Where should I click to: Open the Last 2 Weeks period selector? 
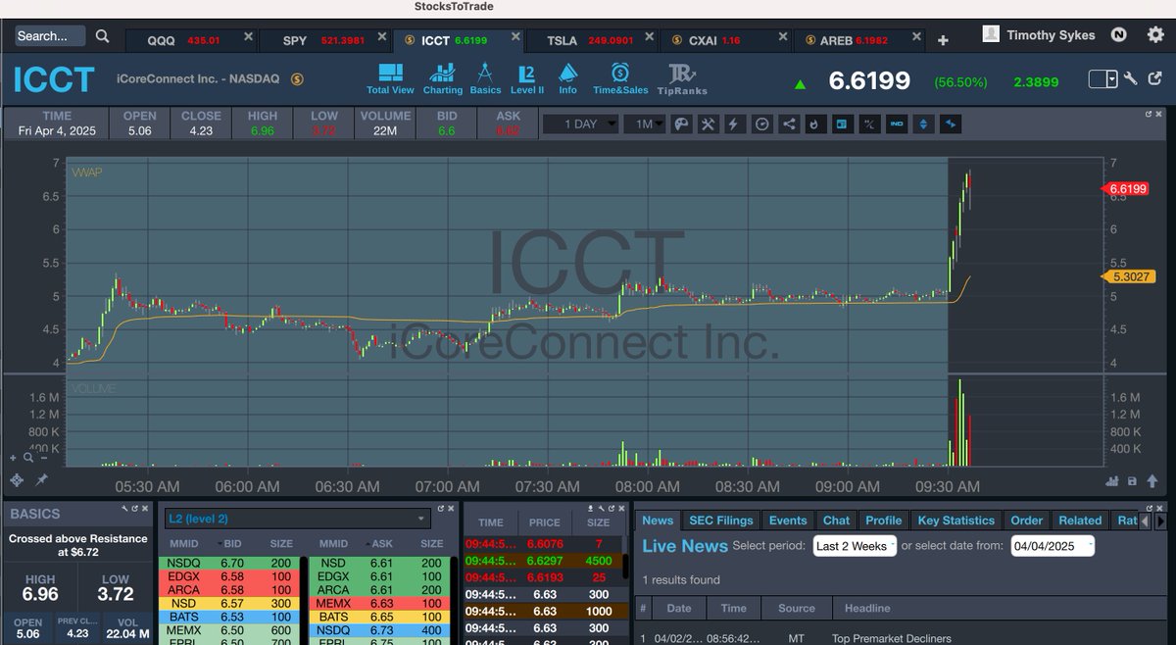854,546
